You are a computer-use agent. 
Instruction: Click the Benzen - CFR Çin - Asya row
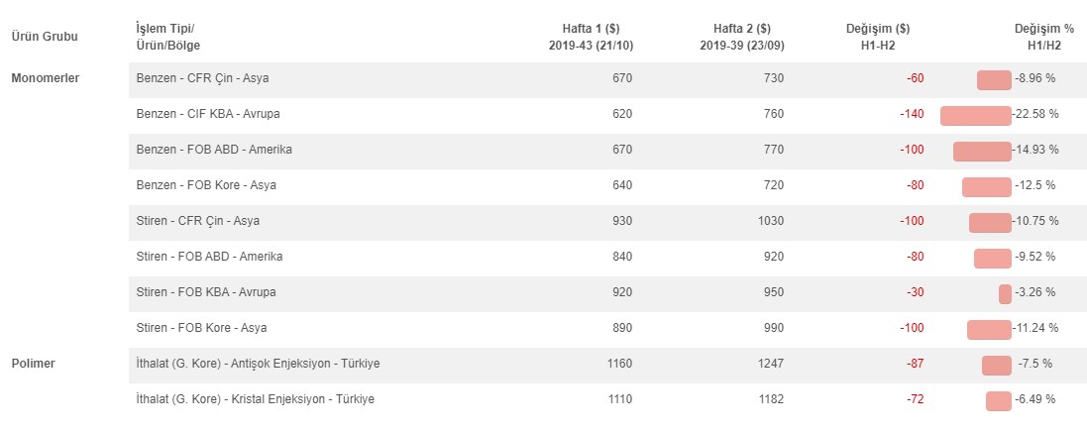point(607,79)
